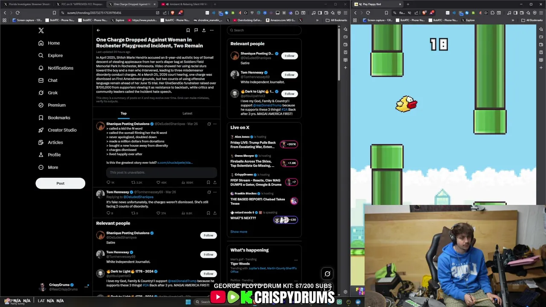This screenshot has height=307, width=546.
Task: Switch to the Top tab
Action: [x=124, y=113]
